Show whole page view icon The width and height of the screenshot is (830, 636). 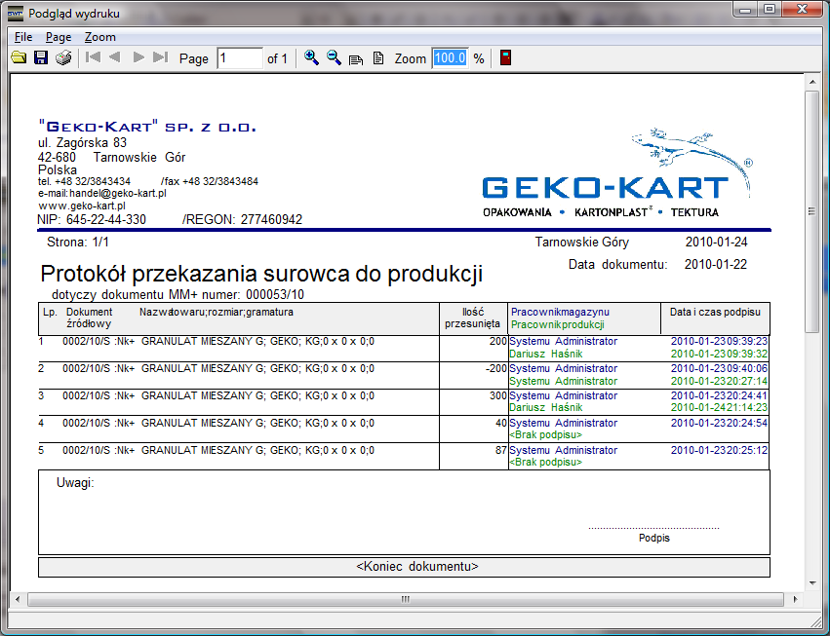coord(378,58)
